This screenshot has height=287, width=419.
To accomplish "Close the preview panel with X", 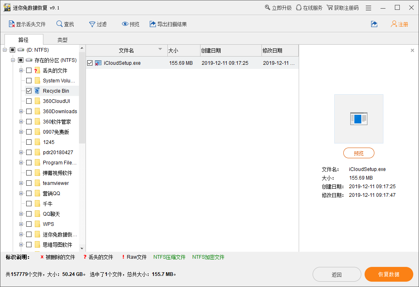I will click(412, 50).
